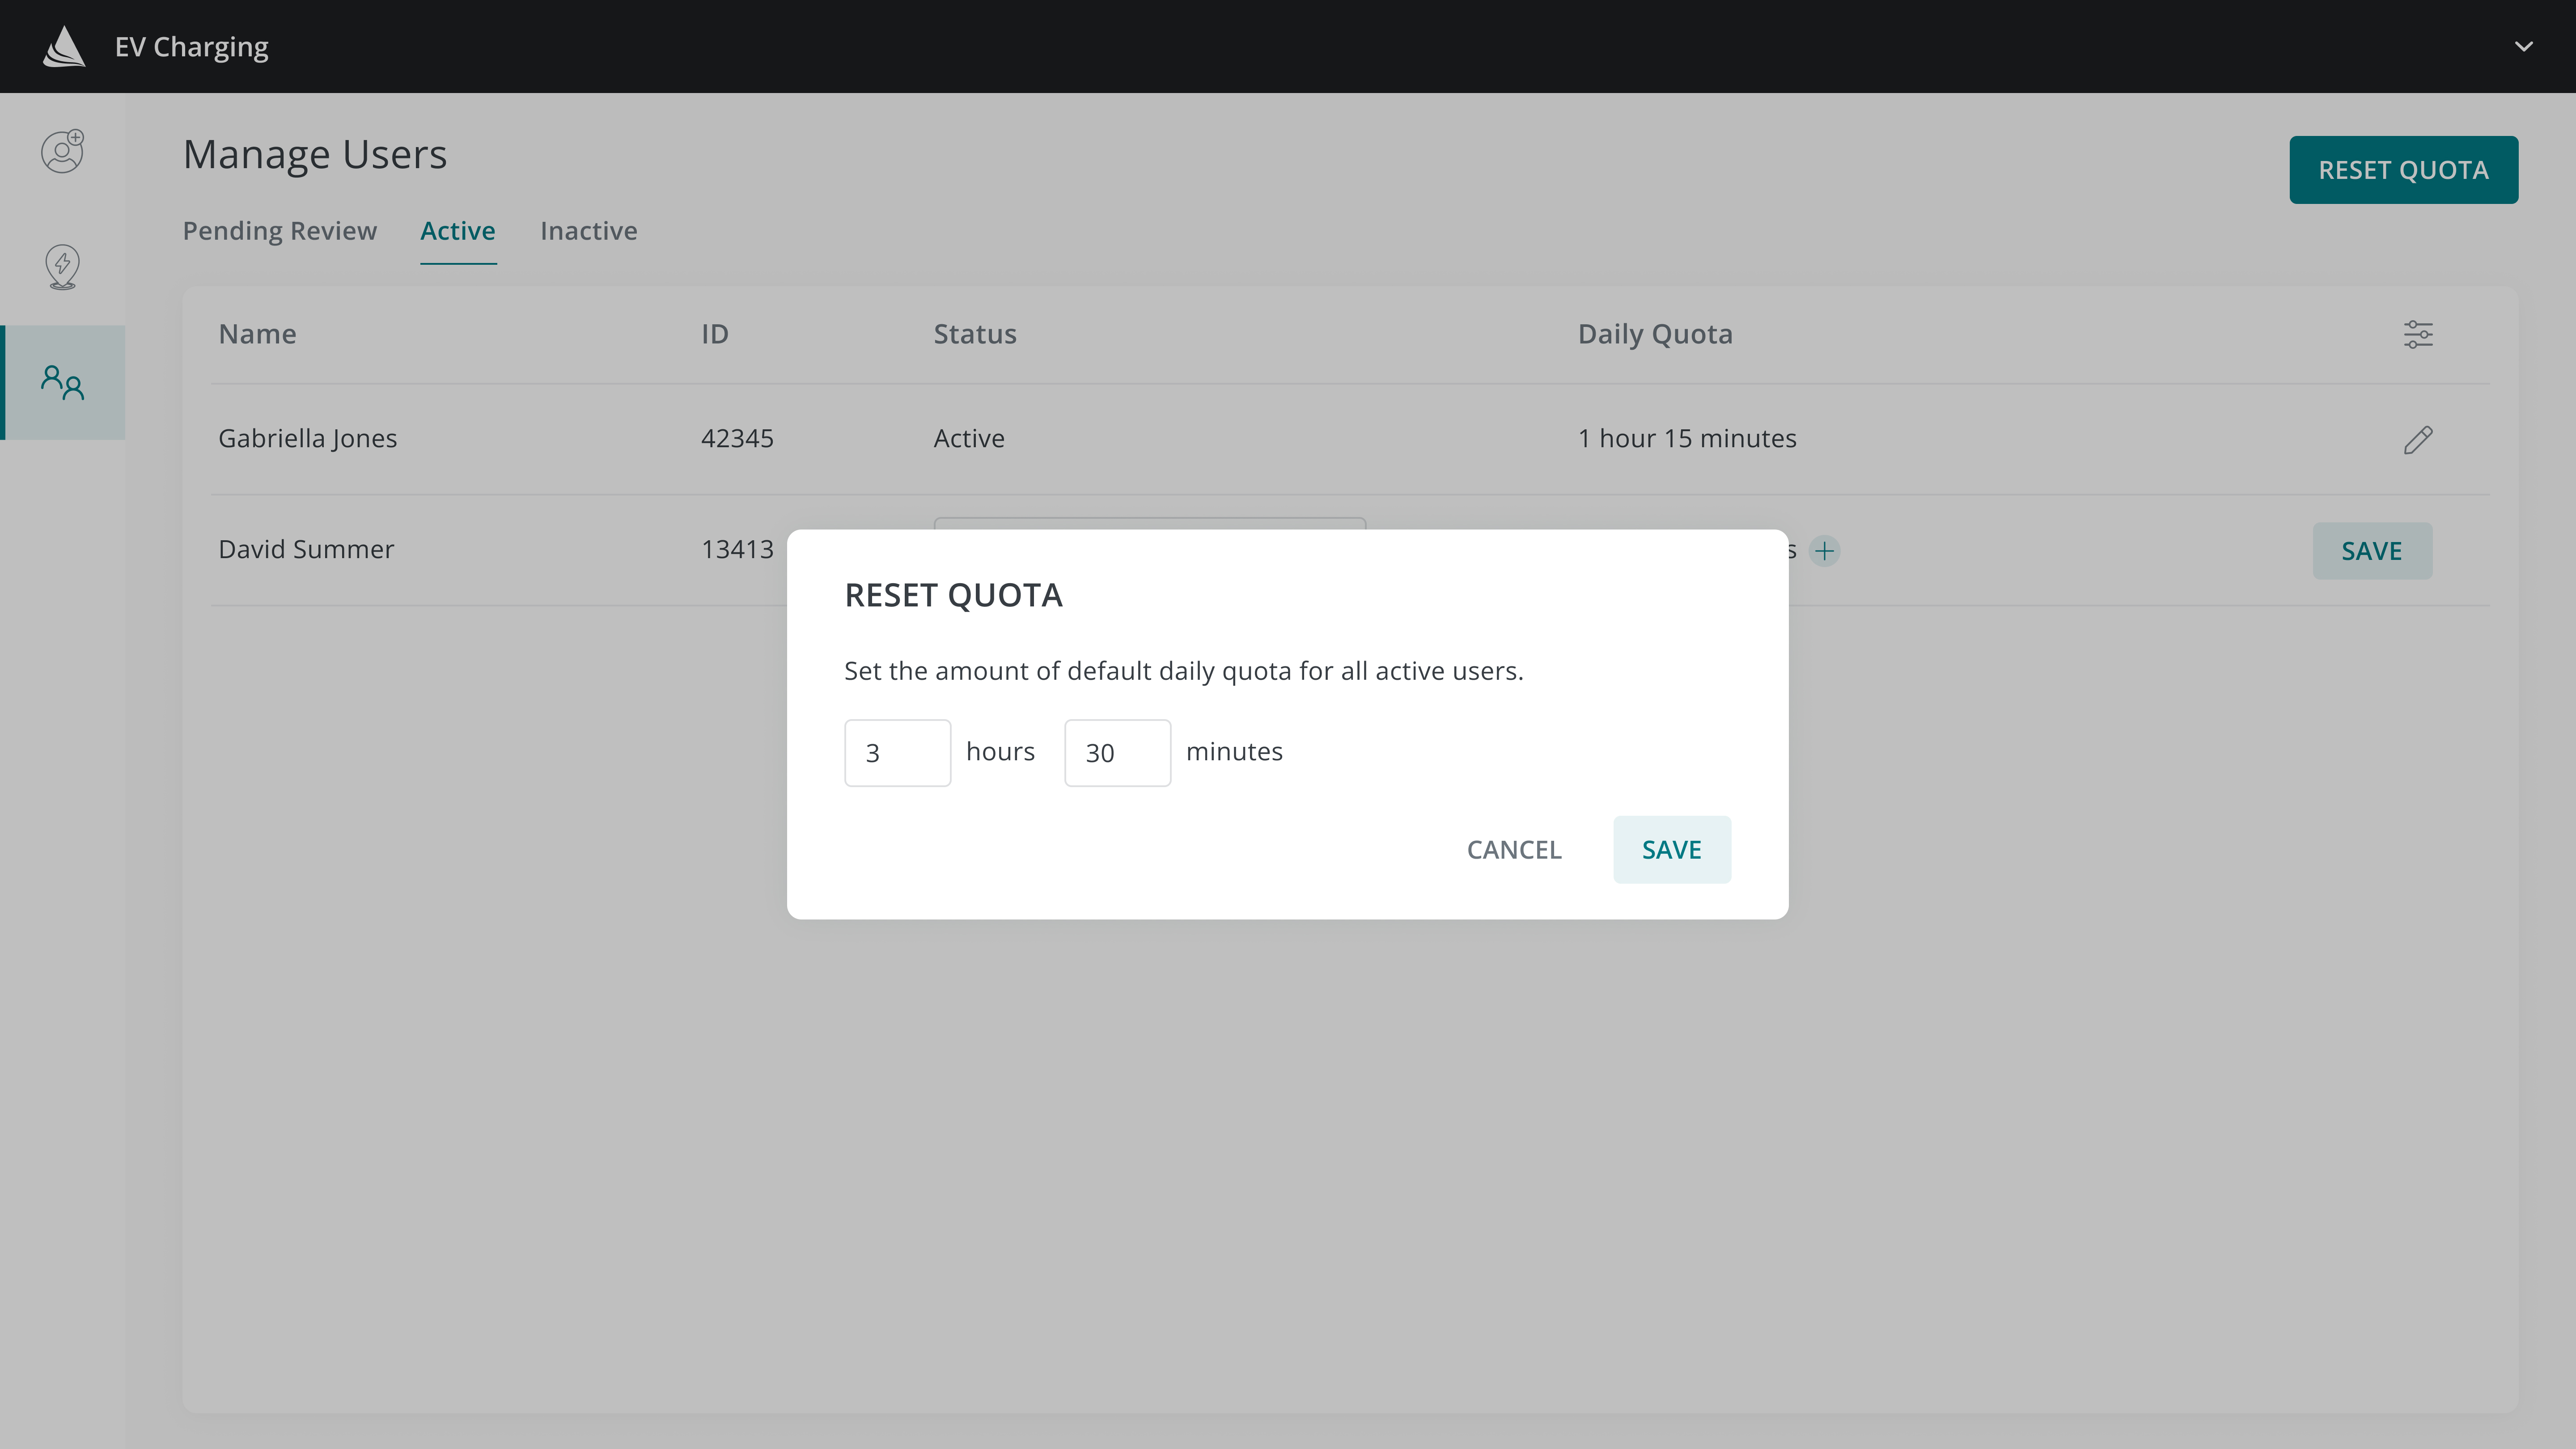Click the plus icon in David Summer's row
The height and width of the screenshot is (1449, 2576).
point(1825,551)
